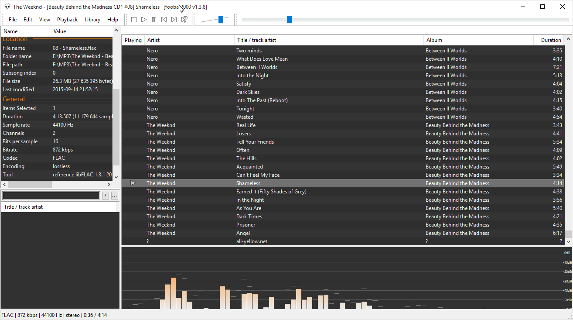Select the track "Prisoner"
573x320 pixels.
tap(343, 225)
